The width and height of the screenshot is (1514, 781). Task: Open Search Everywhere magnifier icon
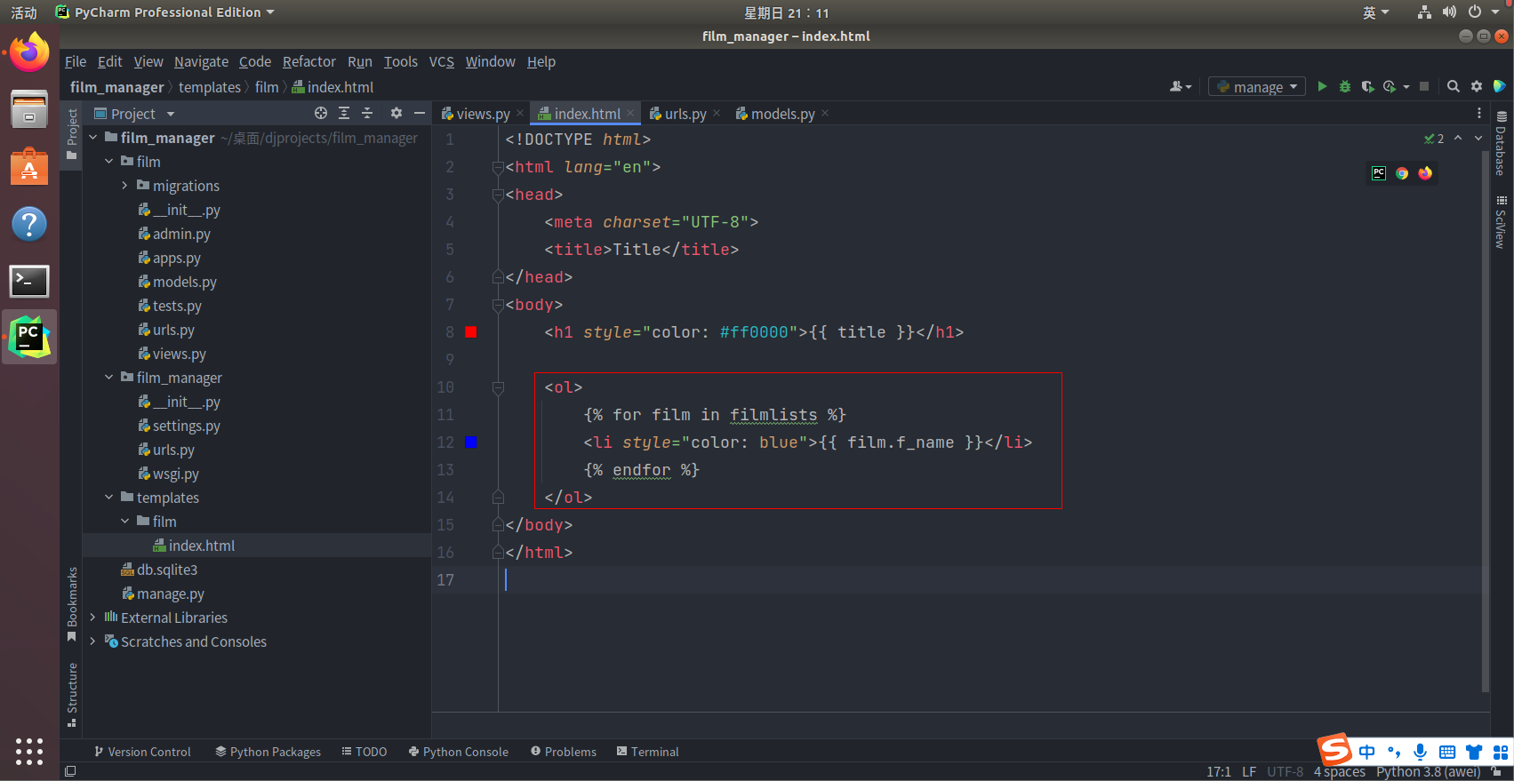tap(1454, 86)
